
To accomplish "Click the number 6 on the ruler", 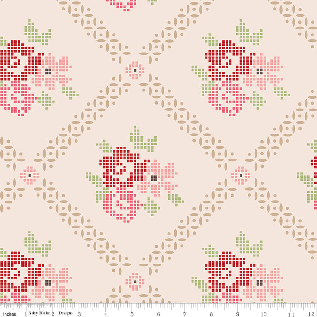I will (158, 312).
